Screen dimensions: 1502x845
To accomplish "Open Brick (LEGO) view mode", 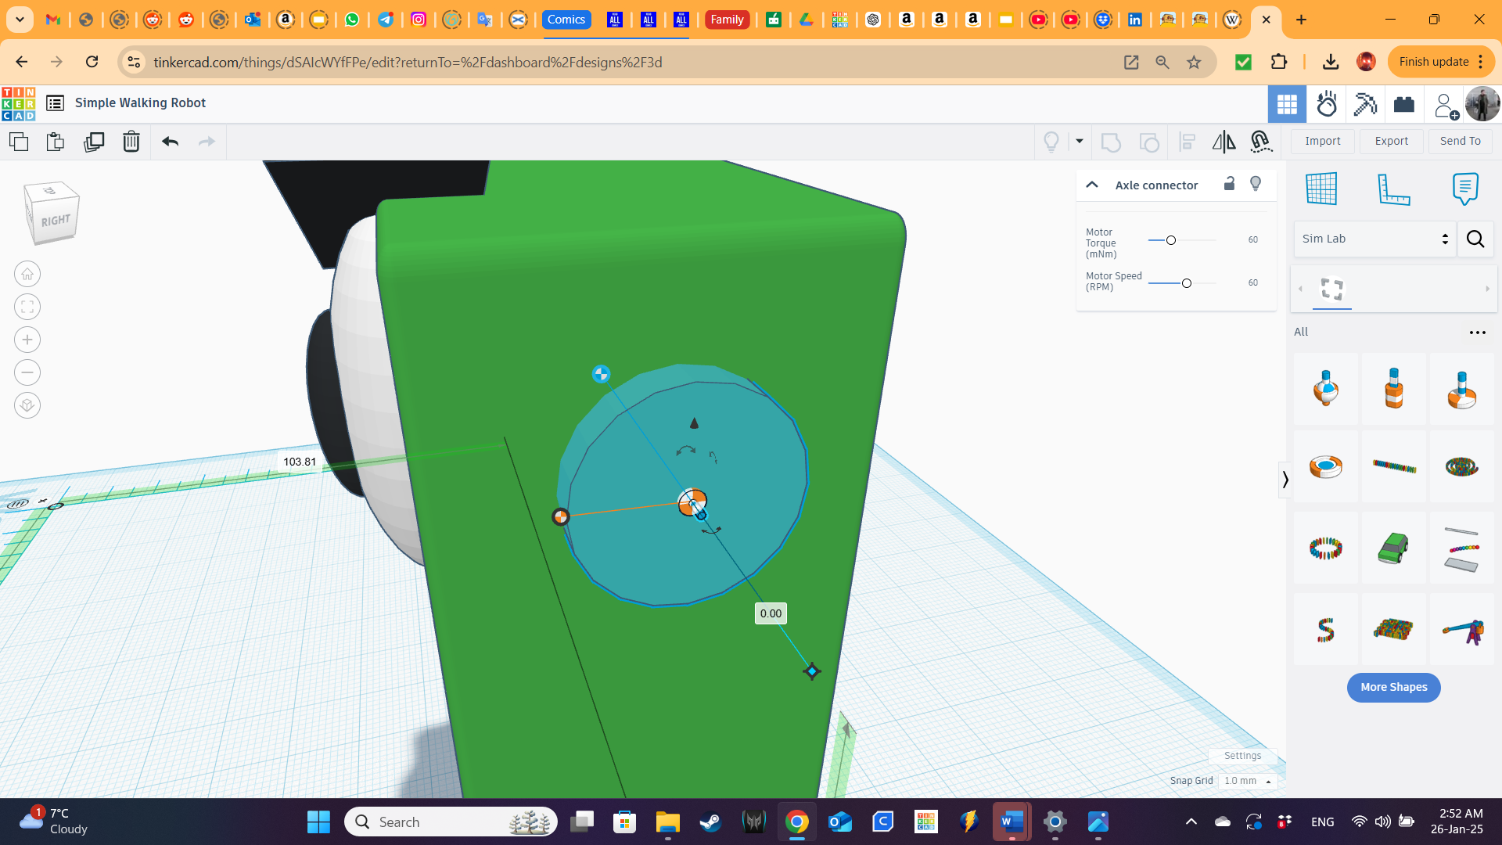I will (1404, 104).
